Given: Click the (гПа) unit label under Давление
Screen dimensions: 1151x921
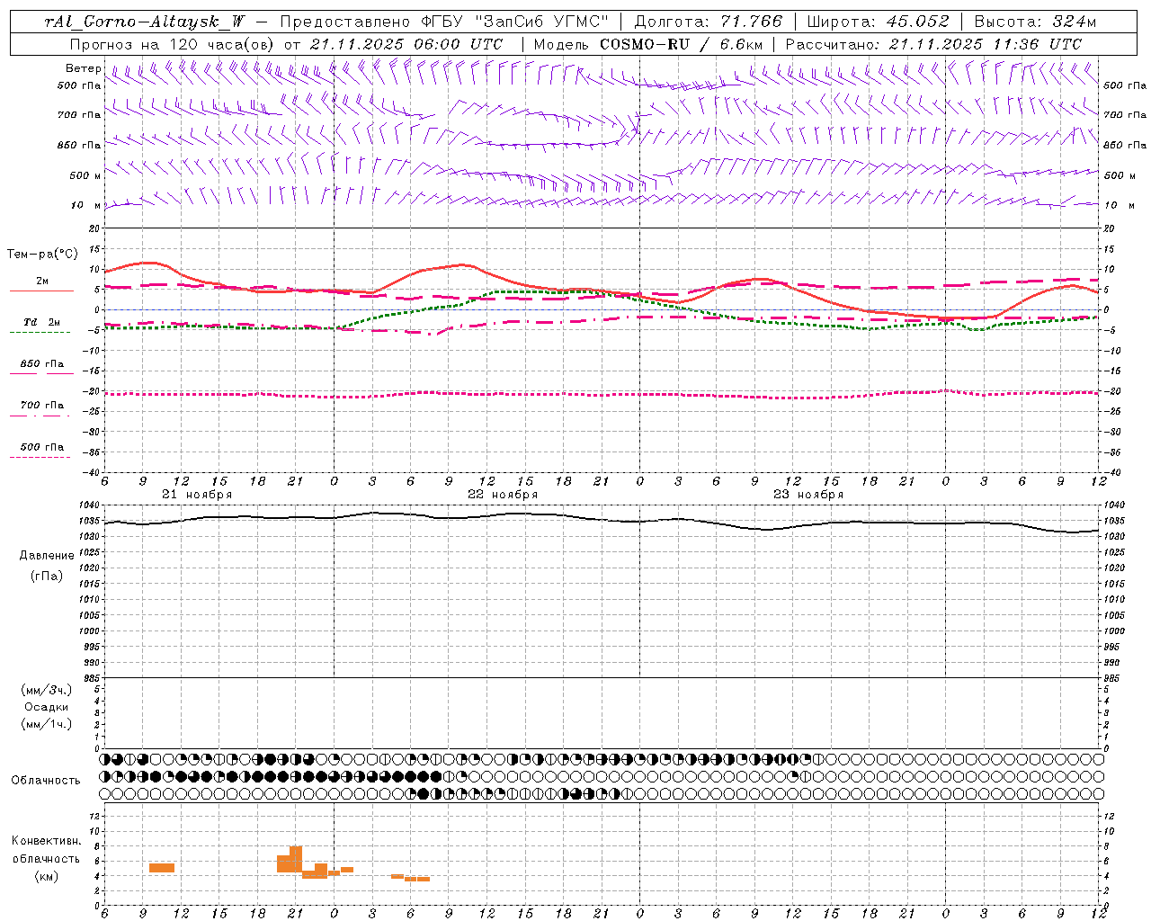Looking at the screenshot, I should (47, 576).
